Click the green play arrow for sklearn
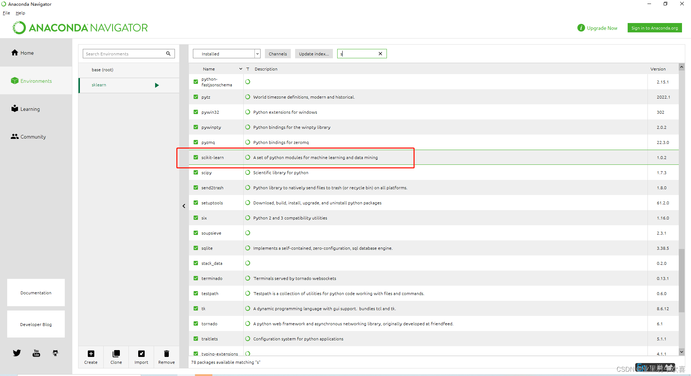This screenshot has height=376, width=691. coord(157,85)
